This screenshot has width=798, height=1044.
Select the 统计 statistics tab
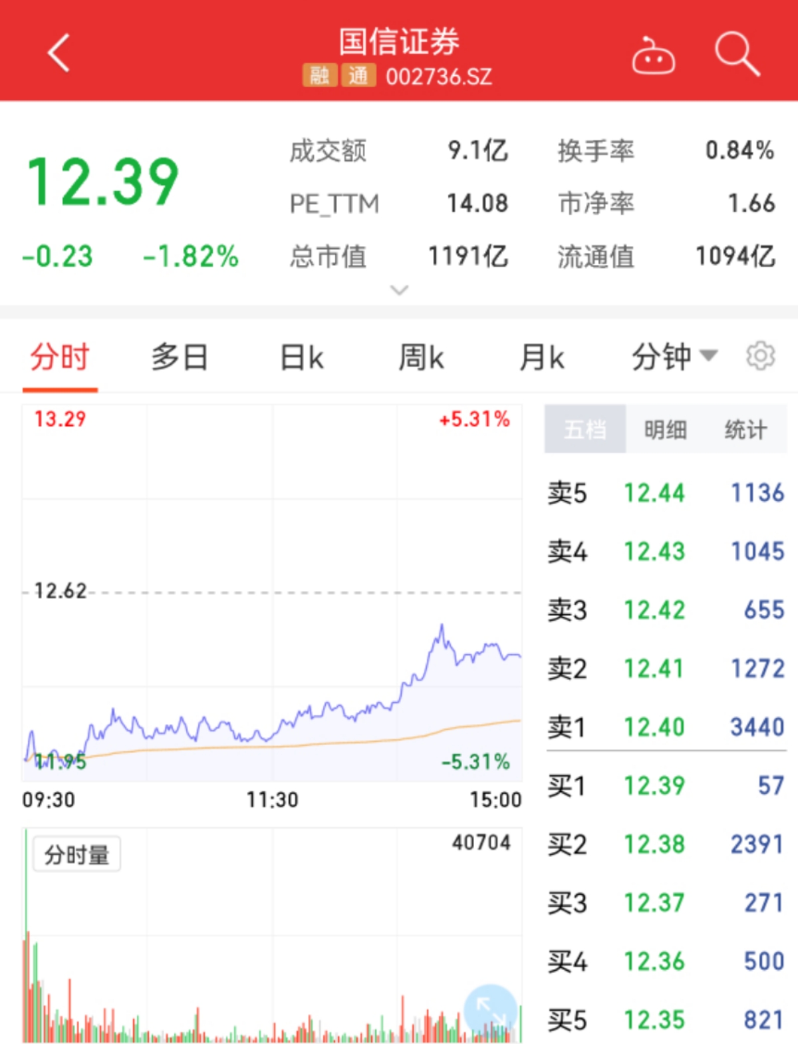[745, 429]
